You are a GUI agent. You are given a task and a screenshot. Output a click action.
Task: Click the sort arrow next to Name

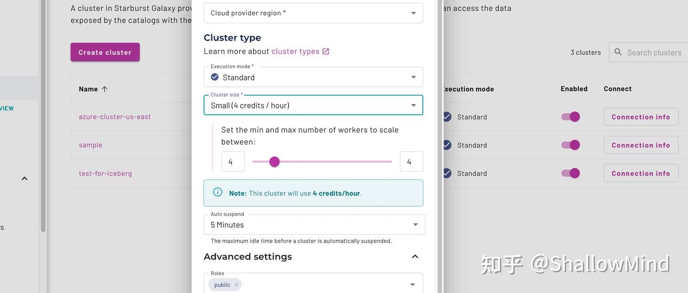coord(105,89)
